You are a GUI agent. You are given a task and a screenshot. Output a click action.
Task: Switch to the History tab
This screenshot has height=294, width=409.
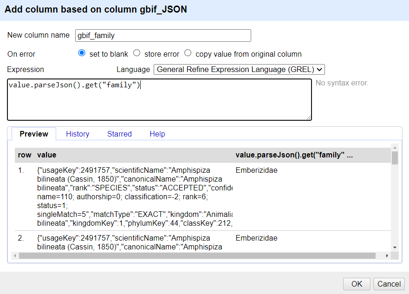(77, 134)
